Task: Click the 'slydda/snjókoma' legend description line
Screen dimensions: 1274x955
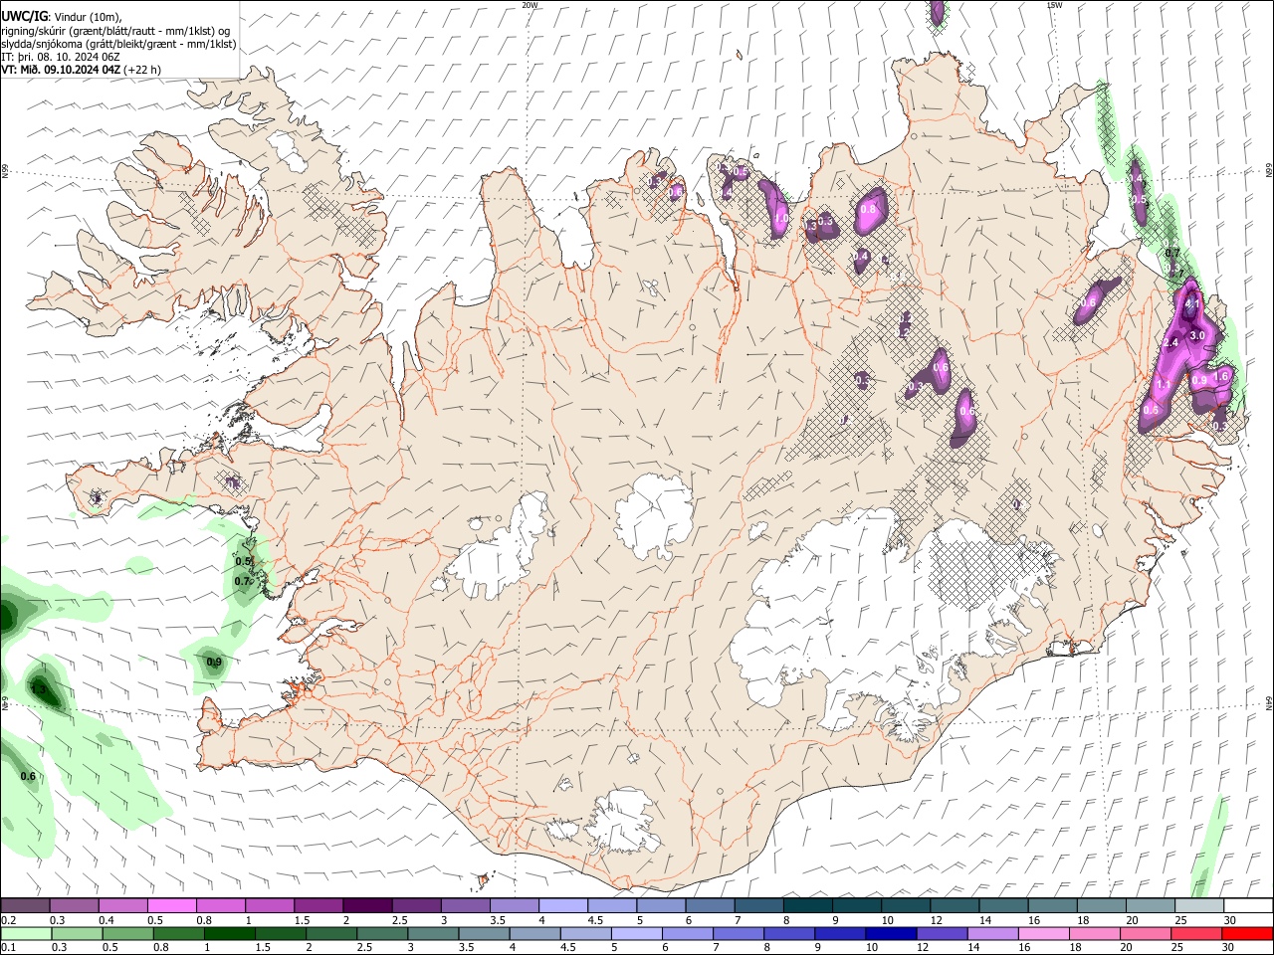Action: point(118,44)
